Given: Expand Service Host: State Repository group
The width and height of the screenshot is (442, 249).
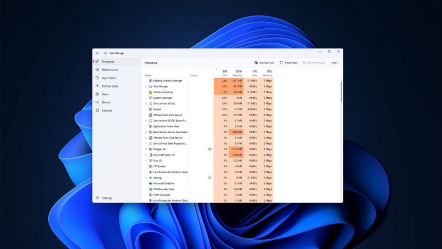Looking at the screenshot, I should coord(146,144).
